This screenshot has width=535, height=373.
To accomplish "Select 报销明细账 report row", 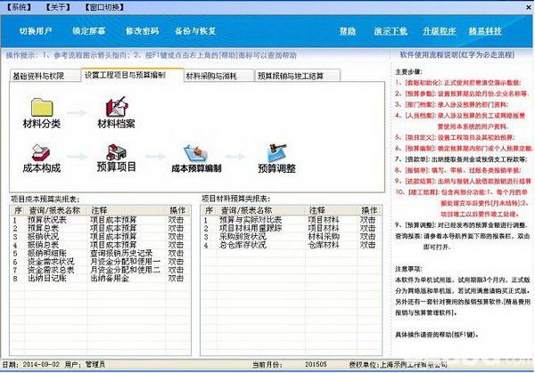I will [100, 254].
